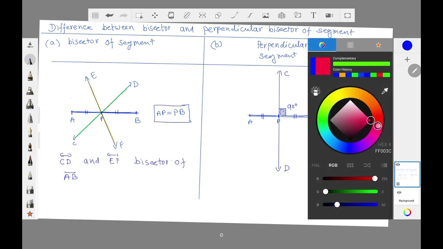
Task: Select the Fill bucket tool
Action: click(x=171, y=16)
